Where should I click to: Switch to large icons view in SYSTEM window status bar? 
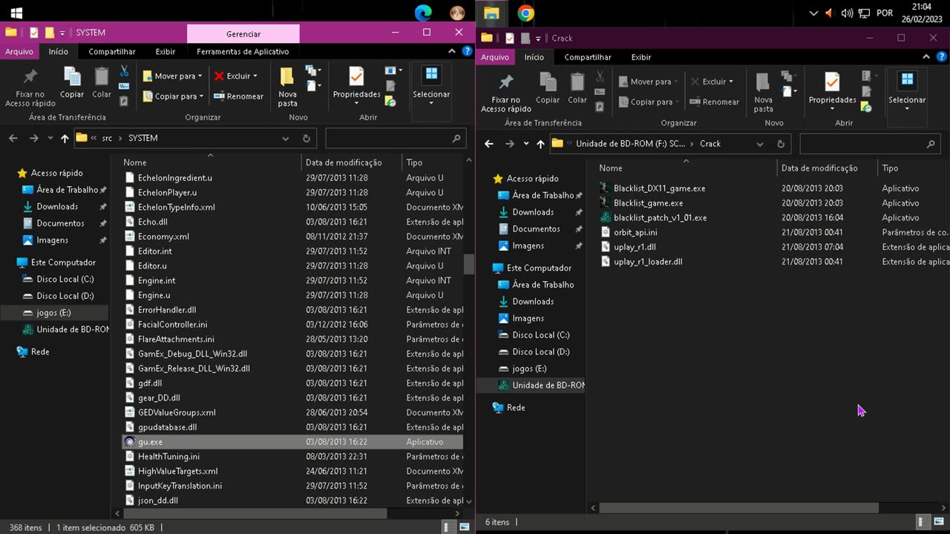(x=465, y=527)
